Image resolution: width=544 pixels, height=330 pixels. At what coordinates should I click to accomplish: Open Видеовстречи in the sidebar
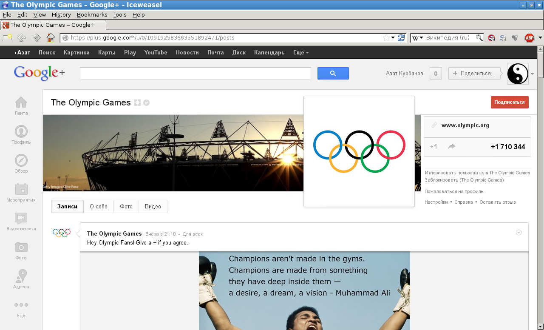pos(21,222)
